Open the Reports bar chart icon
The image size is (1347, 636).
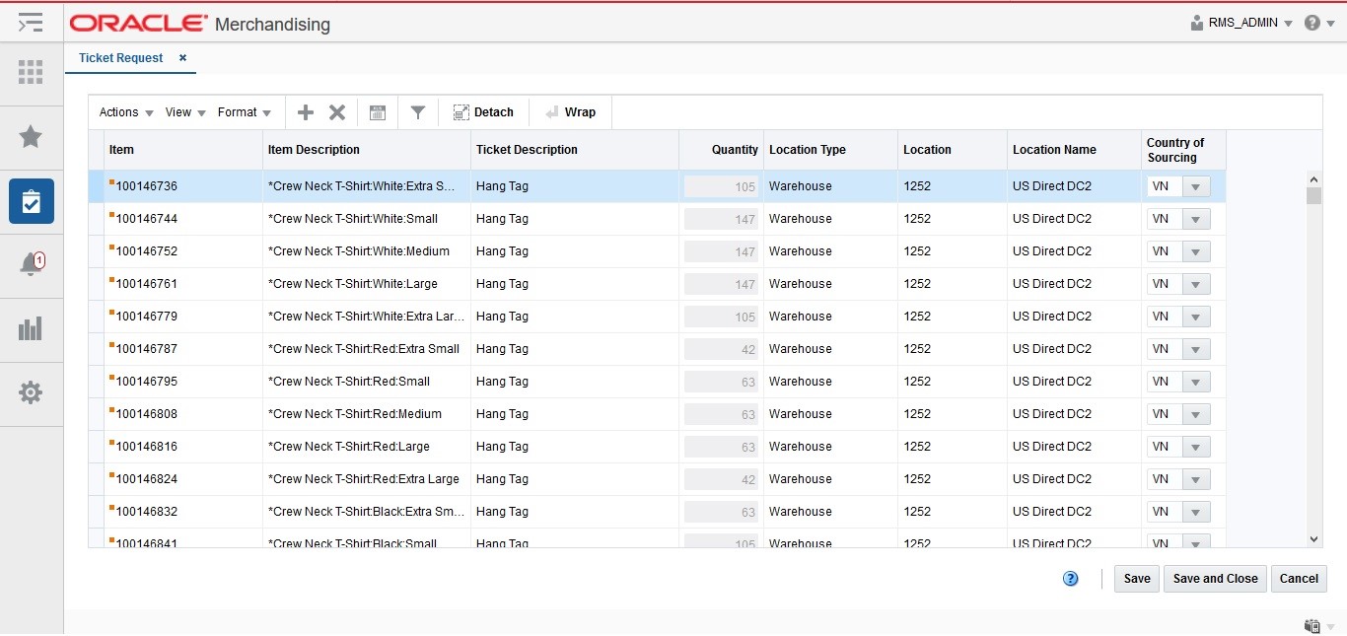pyautogui.click(x=31, y=328)
